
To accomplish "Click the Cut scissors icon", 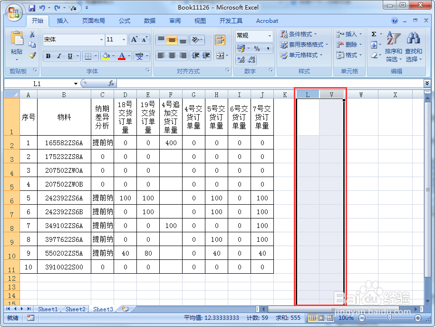I will (x=32, y=34).
